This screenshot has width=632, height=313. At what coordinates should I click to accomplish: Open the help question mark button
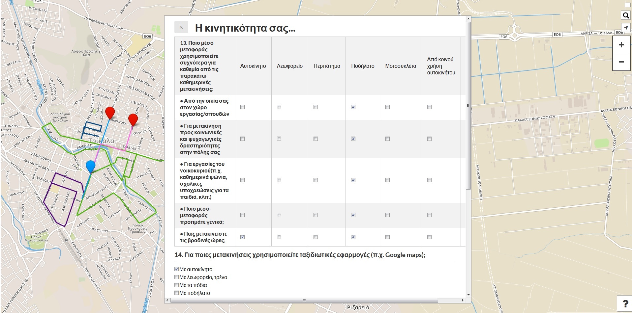(x=625, y=304)
